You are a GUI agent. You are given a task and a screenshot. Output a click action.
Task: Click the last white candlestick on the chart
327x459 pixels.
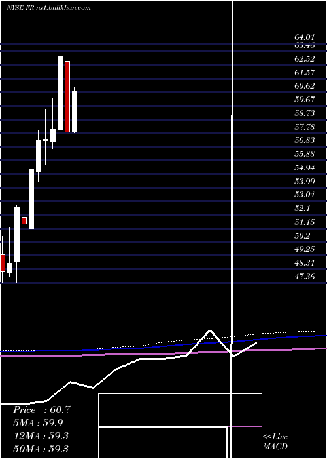pyautogui.click(x=75, y=111)
